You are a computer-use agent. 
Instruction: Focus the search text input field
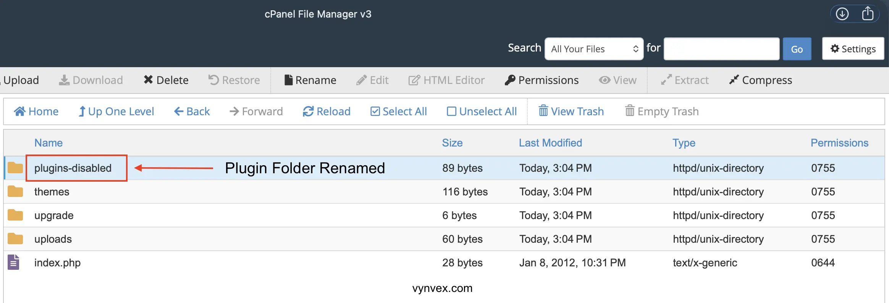721,49
